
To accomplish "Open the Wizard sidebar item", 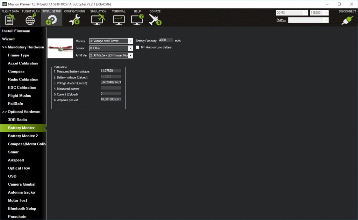I will tap(8, 39).
